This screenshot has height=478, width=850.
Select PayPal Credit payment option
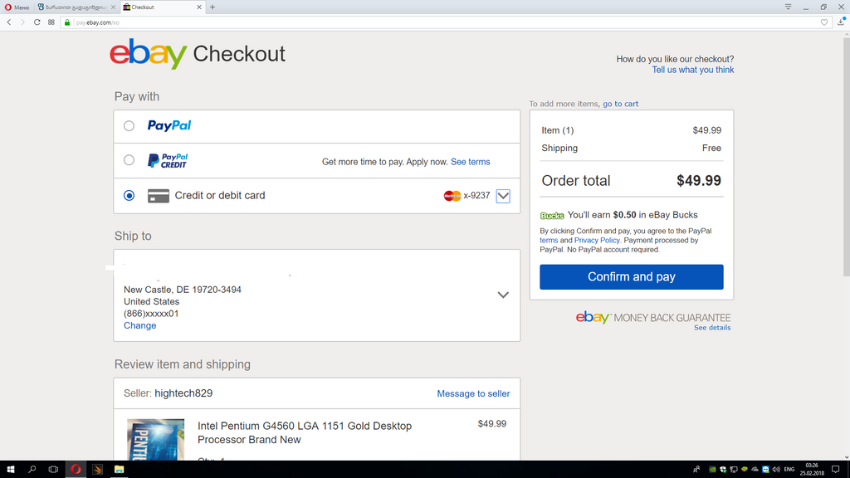(129, 160)
